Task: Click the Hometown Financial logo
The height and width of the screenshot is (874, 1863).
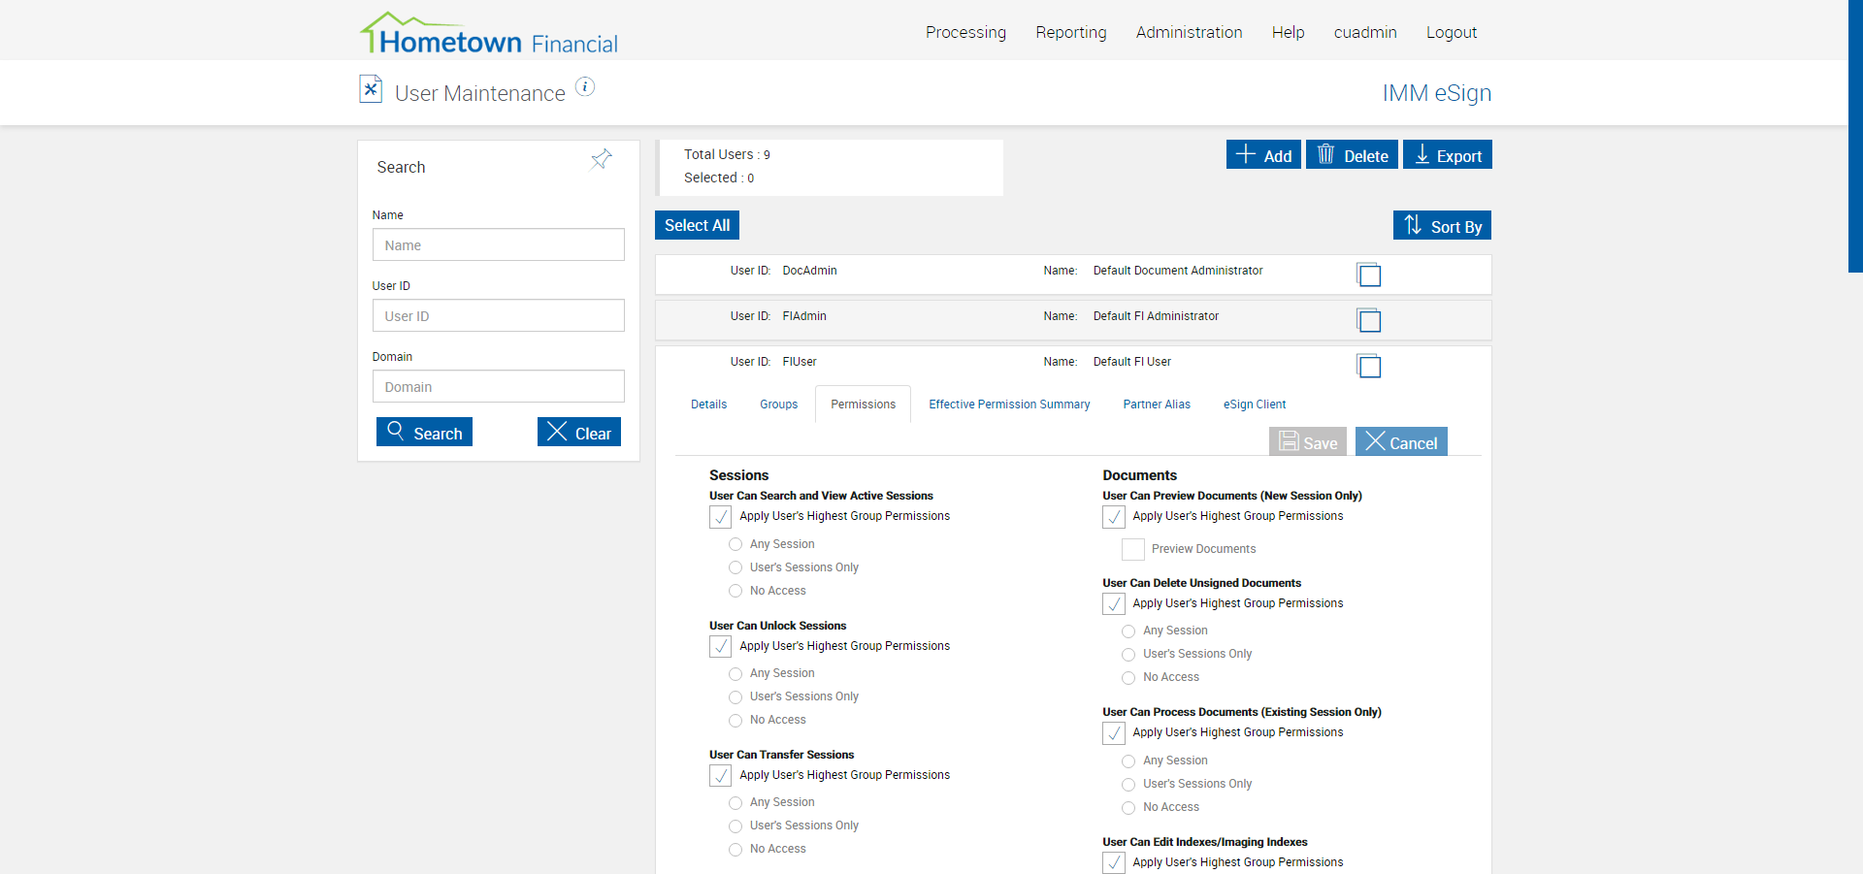Action: pos(489,35)
